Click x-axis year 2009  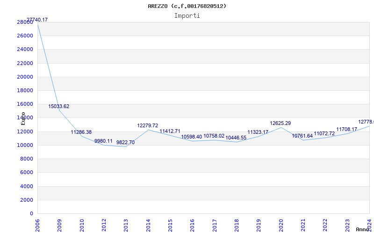coord(60,226)
